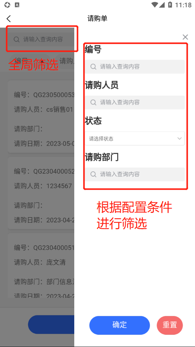This screenshot has height=347, width=195.
Task: Open the 请选择状态 dropdown
Action: [x=135, y=139]
